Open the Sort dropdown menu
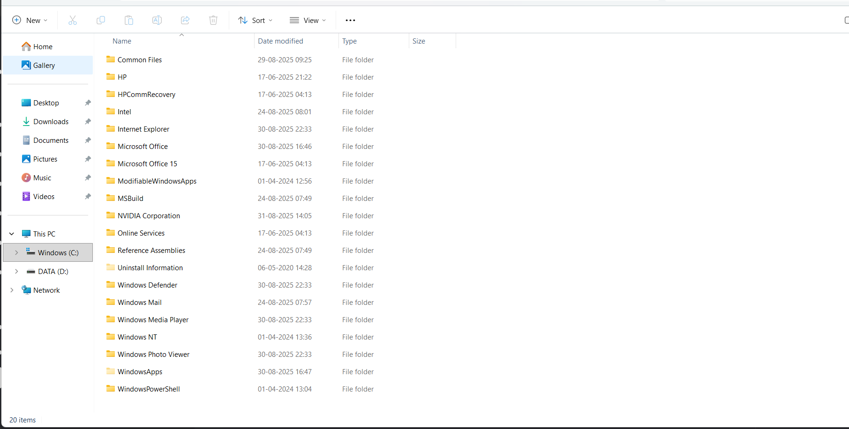Viewport: 849px width, 429px height. pos(255,20)
